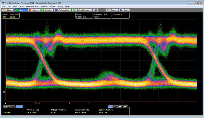Click the Copy toolbar button
This screenshot has width=204, height=118.
tap(112, 10)
